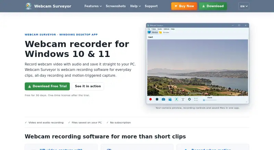Screen dimensions: 274x150
Task: Open the Audio menu in the app preview
Action: (x=160, y=29)
